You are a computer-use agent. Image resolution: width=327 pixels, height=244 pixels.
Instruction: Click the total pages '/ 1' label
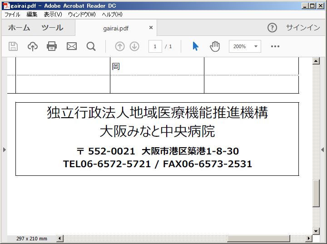pos(168,46)
